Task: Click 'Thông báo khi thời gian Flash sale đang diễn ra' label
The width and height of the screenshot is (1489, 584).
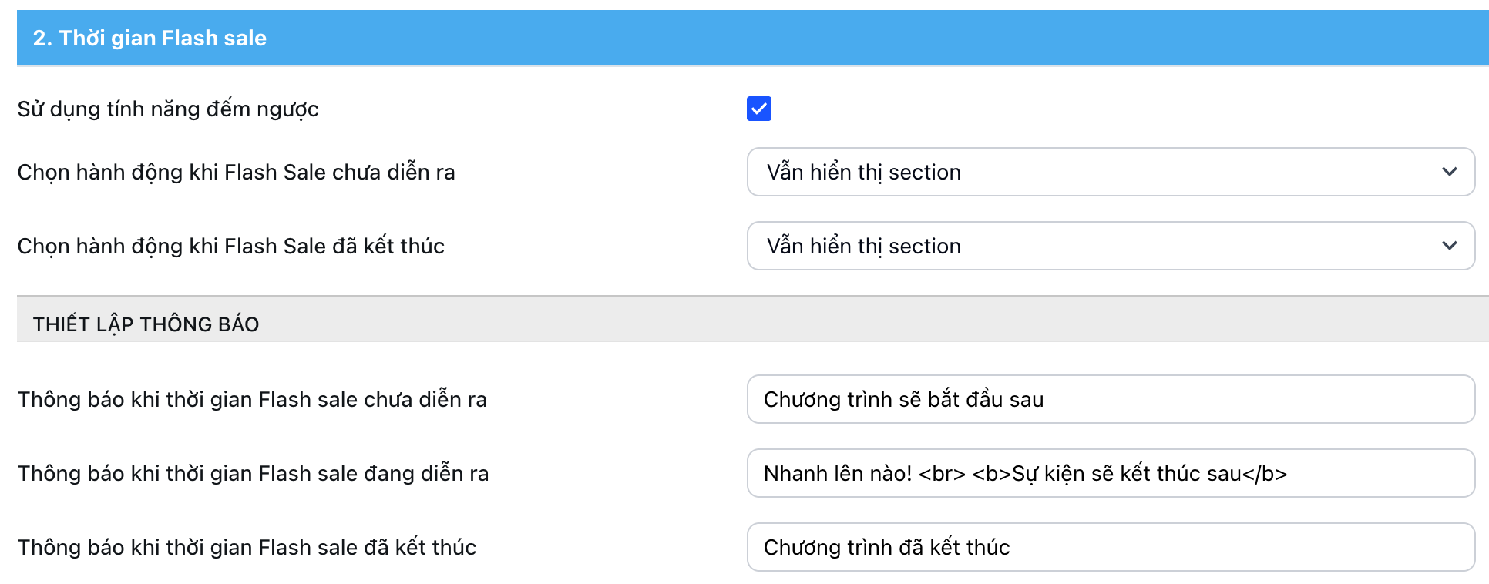Action: (253, 473)
